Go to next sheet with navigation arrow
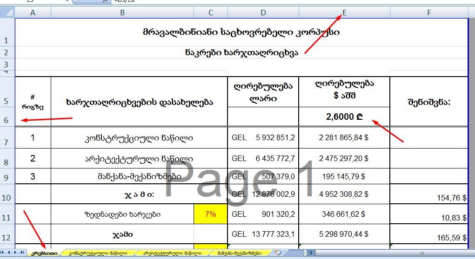475x259 pixels. coord(15,253)
